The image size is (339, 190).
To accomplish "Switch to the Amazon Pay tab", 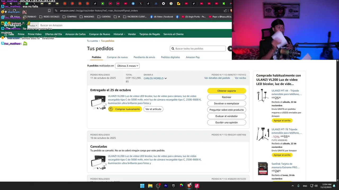I will point(193,57).
